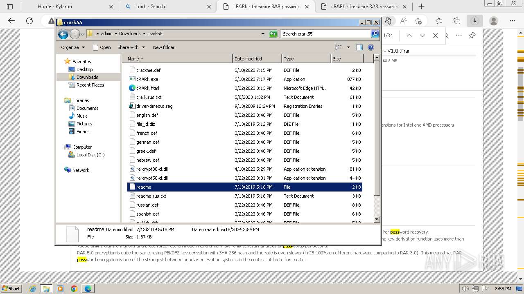Open Videos library
Viewport: 524px width, 294px height.
tap(83, 131)
